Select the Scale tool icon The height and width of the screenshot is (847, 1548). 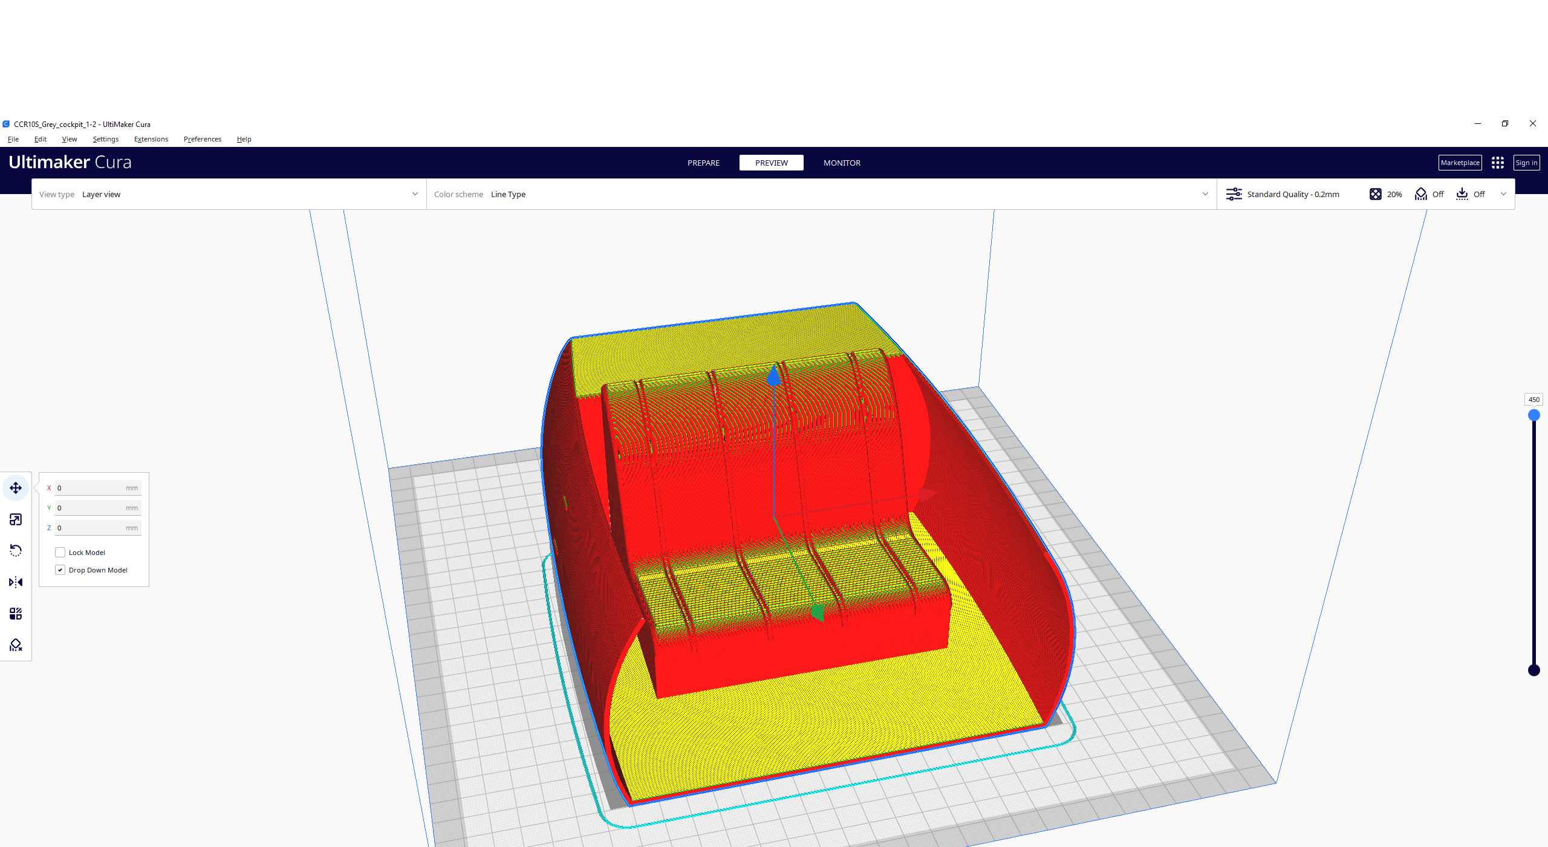coord(16,519)
